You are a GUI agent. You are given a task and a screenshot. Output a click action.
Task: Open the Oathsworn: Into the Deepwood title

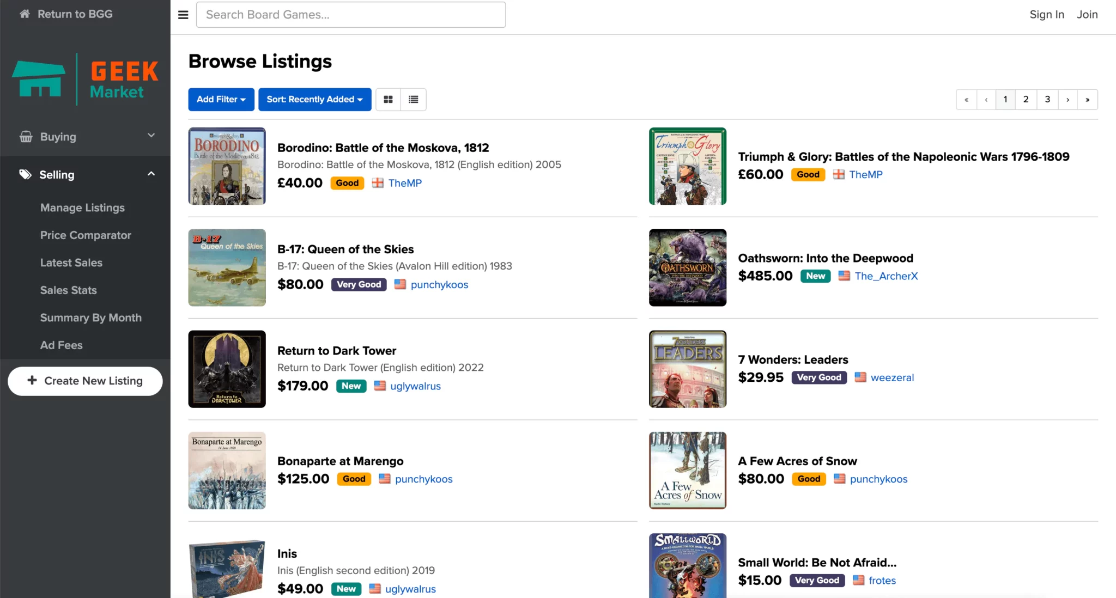[x=826, y=258]
